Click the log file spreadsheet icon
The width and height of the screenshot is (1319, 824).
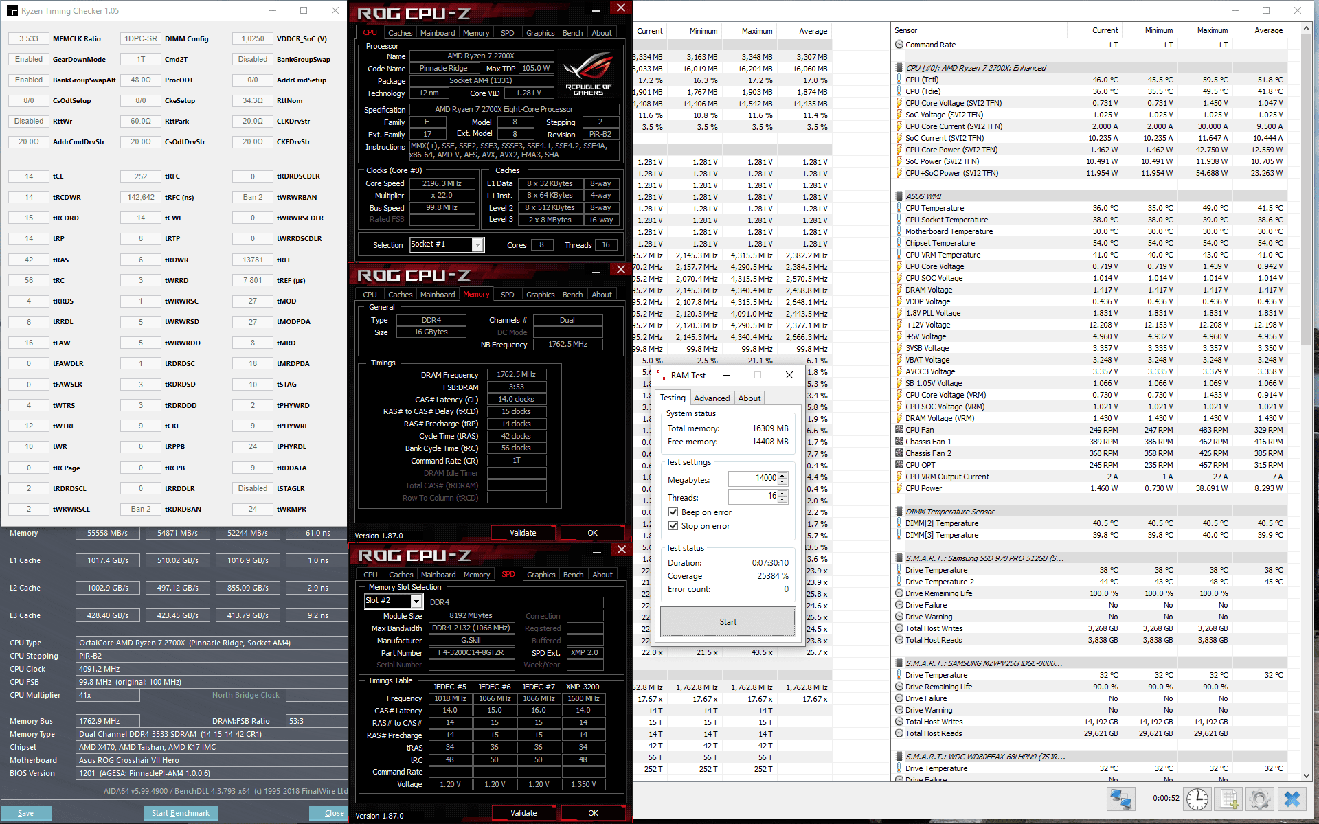(x=1228, y=799)
